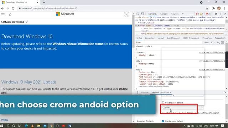This screenshot has width=228, height=128.
Task: Switch to the Console panel tab
Action: (x=164, y=14)
